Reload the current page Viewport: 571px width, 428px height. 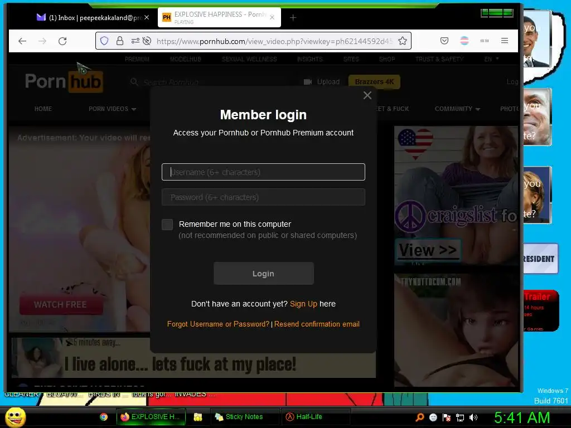point(62,41)
